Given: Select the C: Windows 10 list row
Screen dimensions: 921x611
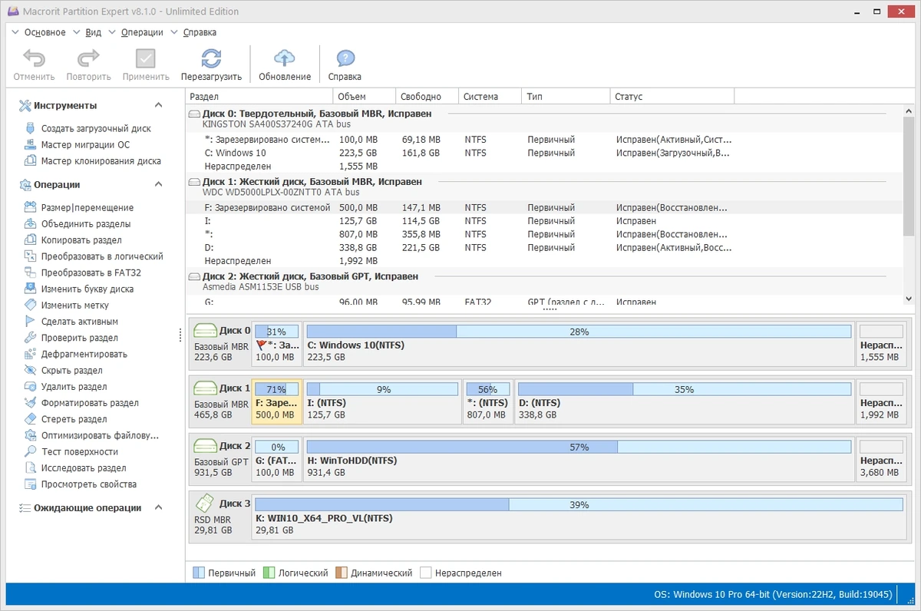Looking at the screenshot, I should pyautogui.click(x=544, y=153).
